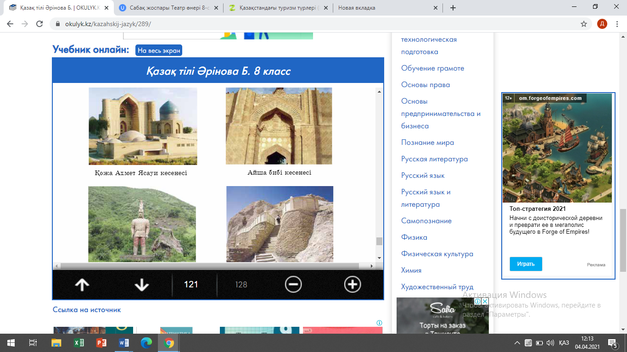This screenshot has height=352, width=627.
Task: Open the Русский язык subject link
Action: pyautogui.click(x=423, y=176)
